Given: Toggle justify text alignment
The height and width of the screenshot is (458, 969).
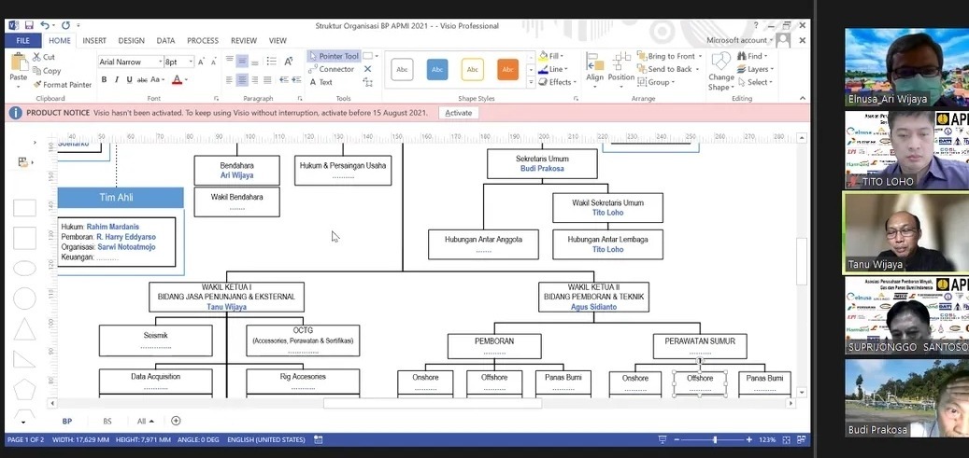Looking at the screenshot, I should pos(267,80).
